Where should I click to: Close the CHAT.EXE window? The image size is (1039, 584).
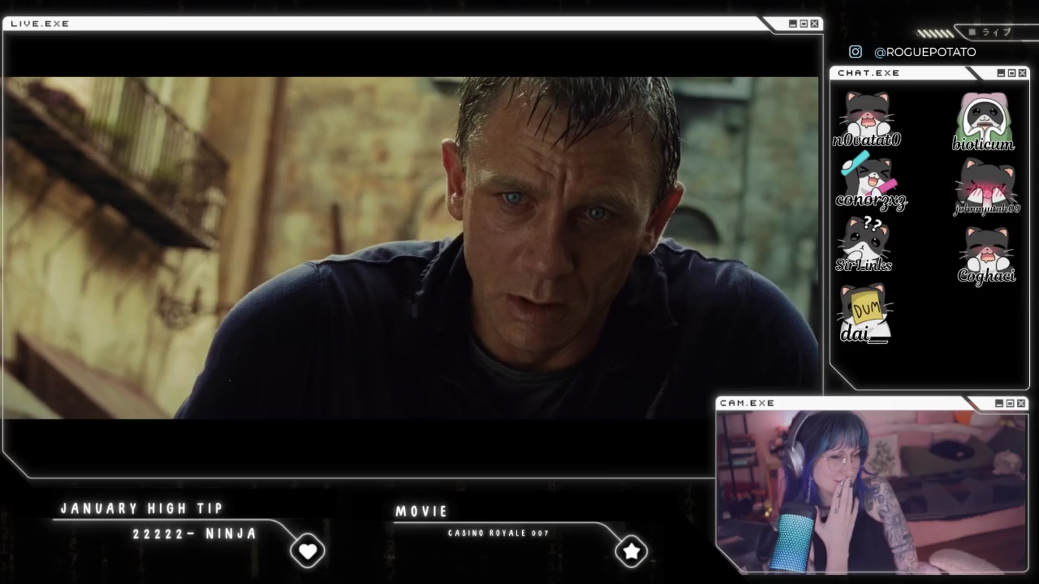click(1022, 73)
